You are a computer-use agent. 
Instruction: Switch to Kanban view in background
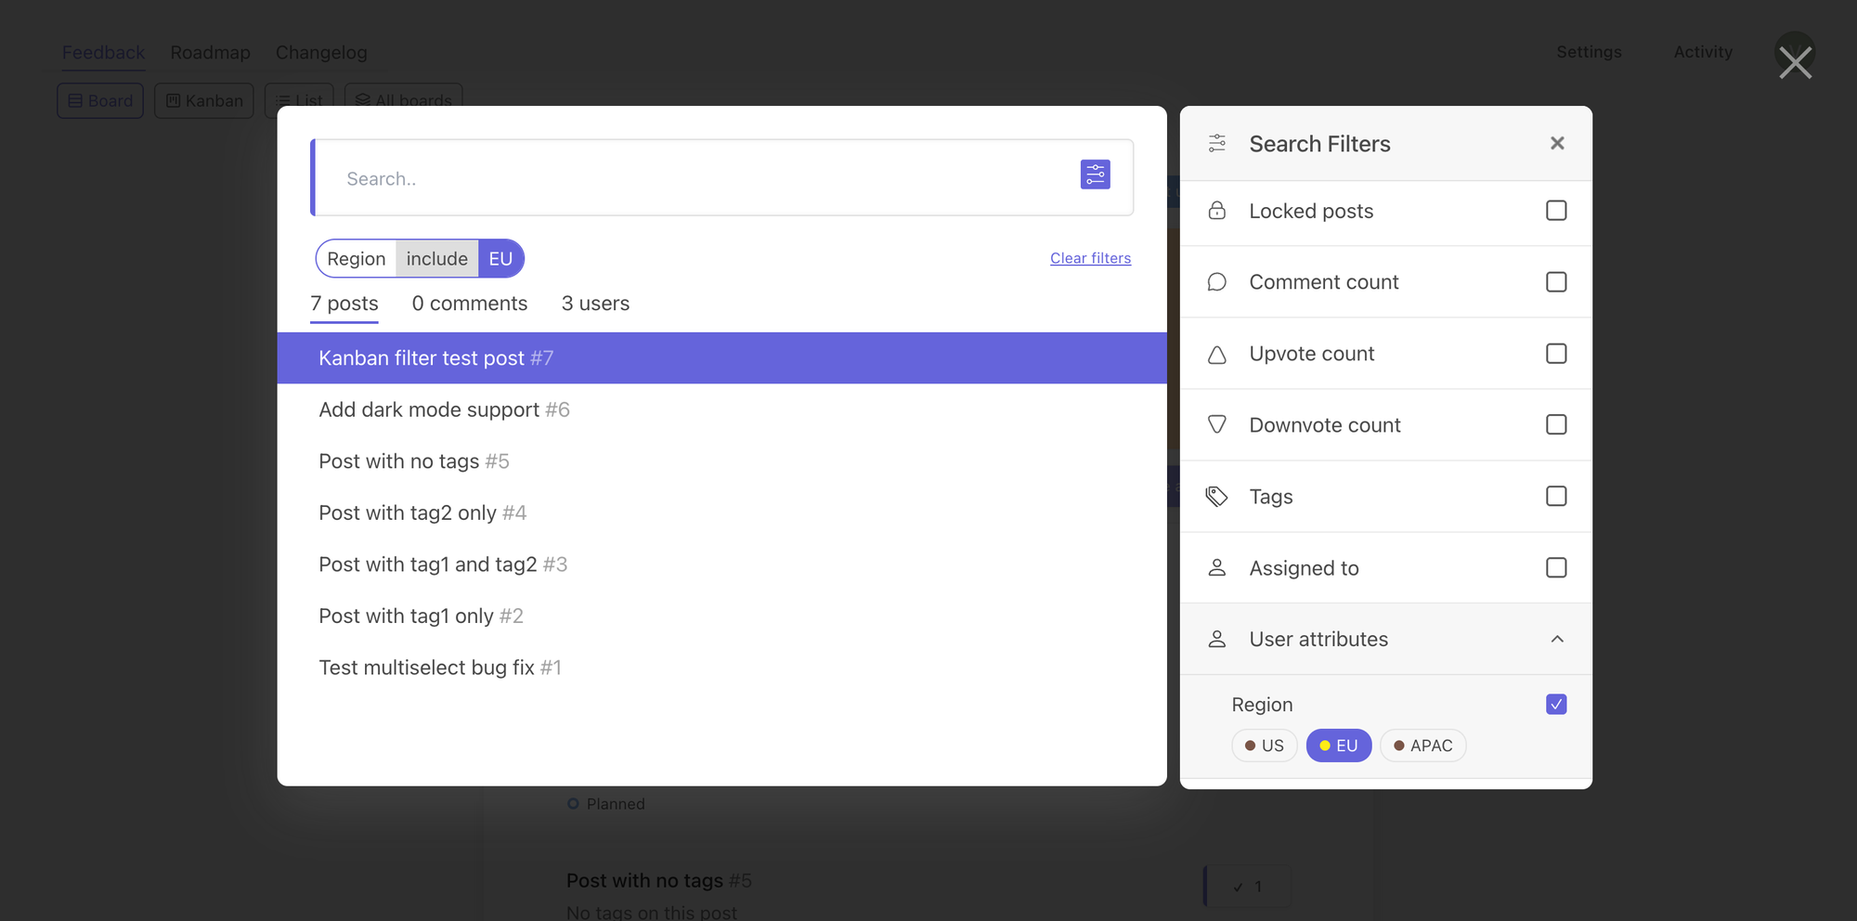pyautogui.click(x=204, y=100)
